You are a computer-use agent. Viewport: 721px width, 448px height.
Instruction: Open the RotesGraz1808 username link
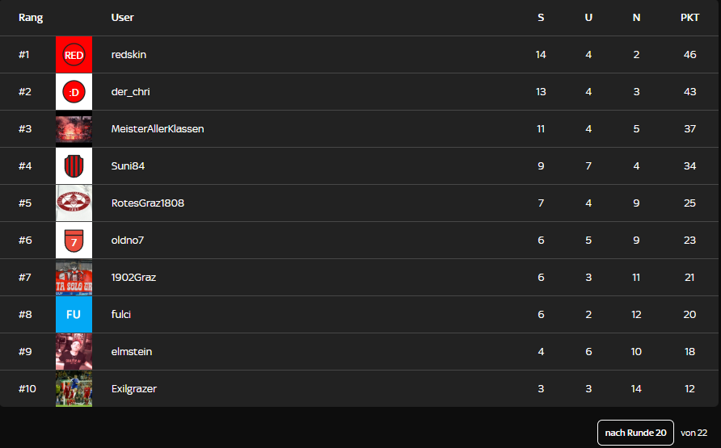(x=148, y=203)
